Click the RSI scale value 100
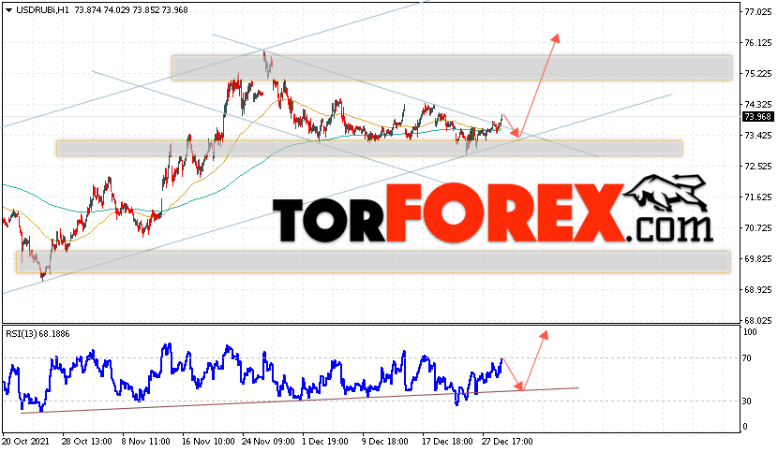Screen dimensions: 778x452 750,332
